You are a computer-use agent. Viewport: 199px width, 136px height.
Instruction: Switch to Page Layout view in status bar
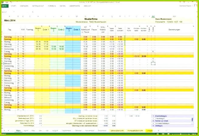(x=163, y=134)
